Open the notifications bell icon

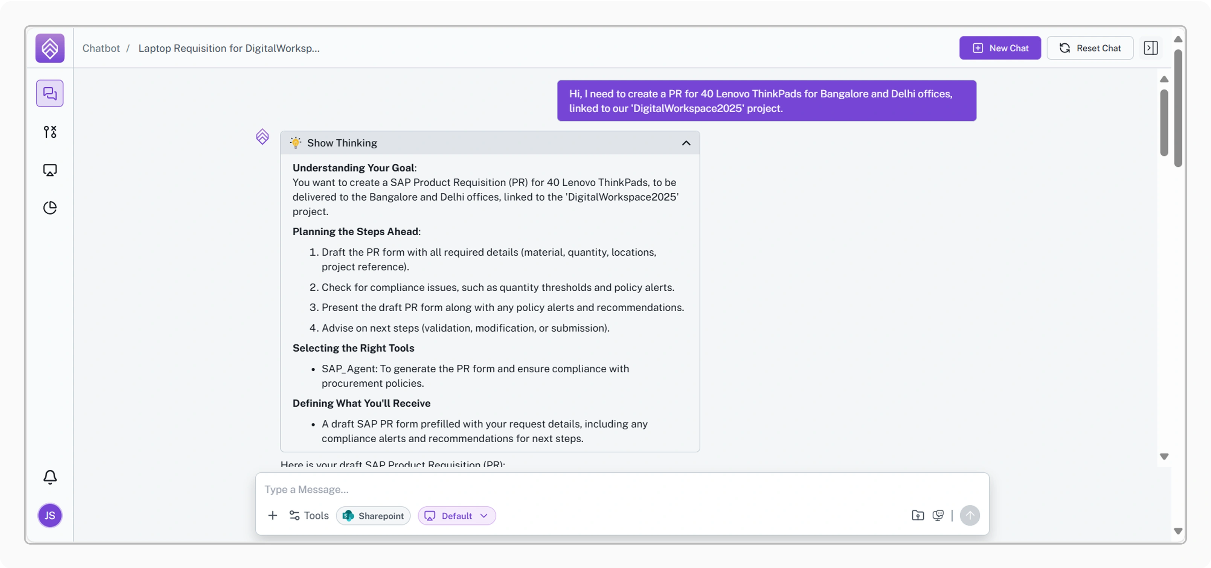coord(50,477)
